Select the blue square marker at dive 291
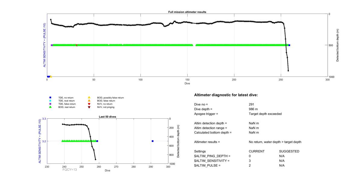362x184 pixels. point(153,141)
